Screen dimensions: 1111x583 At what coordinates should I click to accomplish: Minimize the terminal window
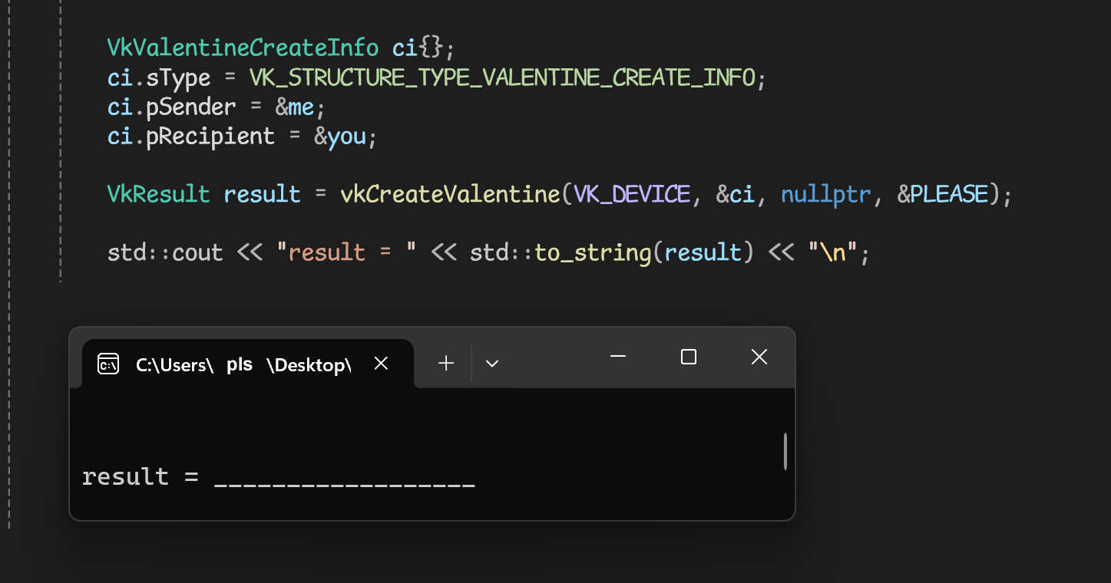point(618,357)
